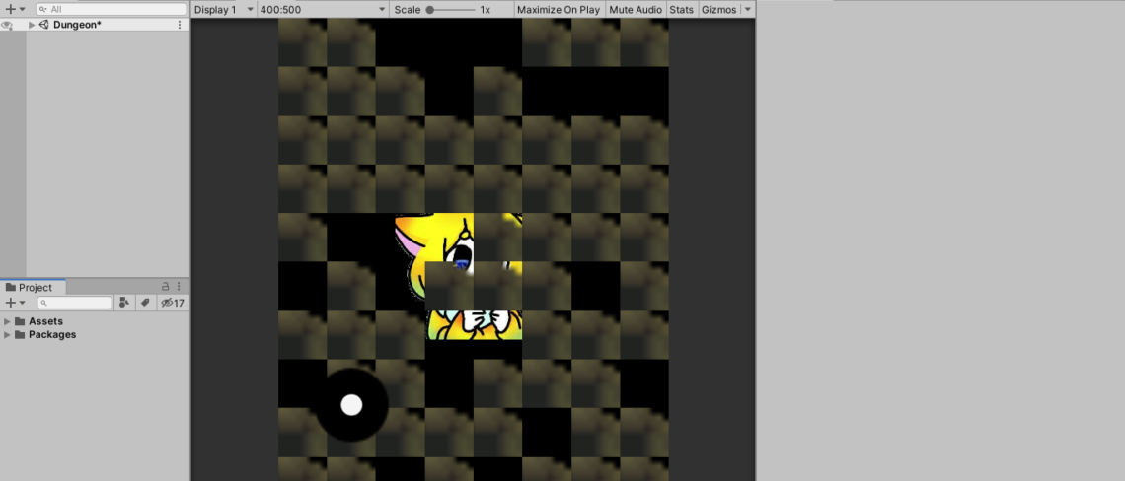Toggle Maximize On Play
The image size is (1125, 481).
tap(558, 9)
